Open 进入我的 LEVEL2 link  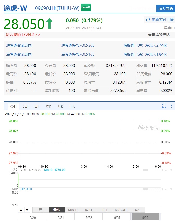[23, 35]
